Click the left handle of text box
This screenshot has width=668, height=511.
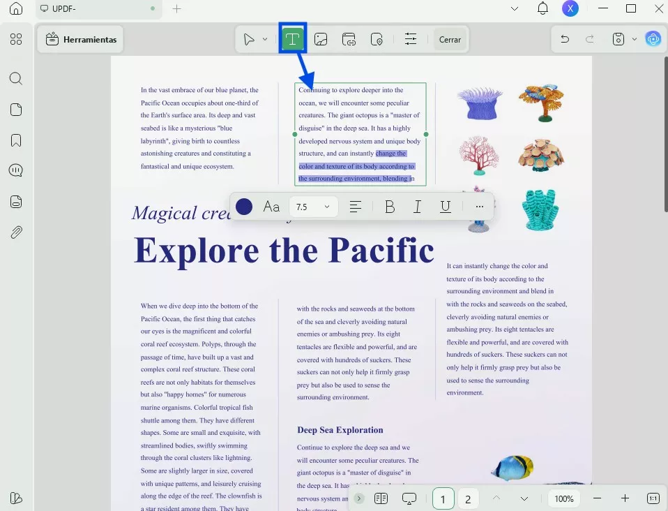pos(295,134)
